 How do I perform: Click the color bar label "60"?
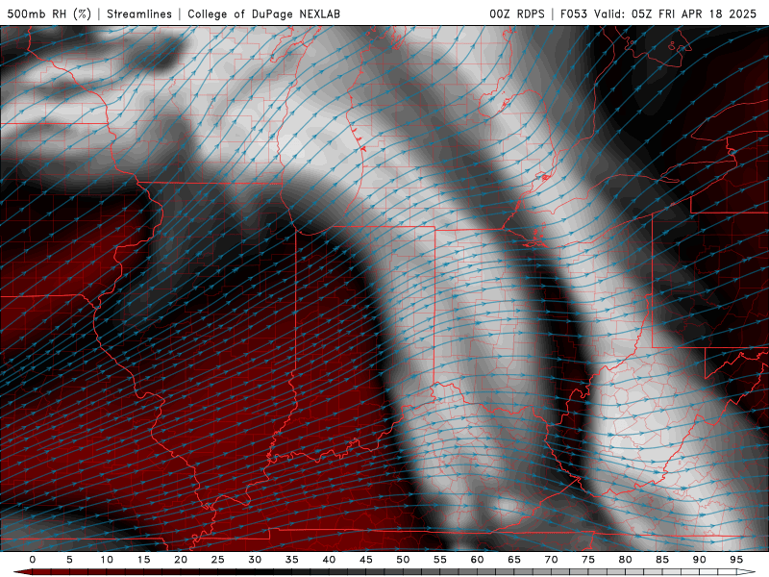pos(477,560)
